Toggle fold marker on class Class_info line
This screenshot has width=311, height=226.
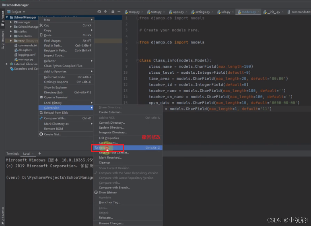pyautogui.click(x=138, y=60)
